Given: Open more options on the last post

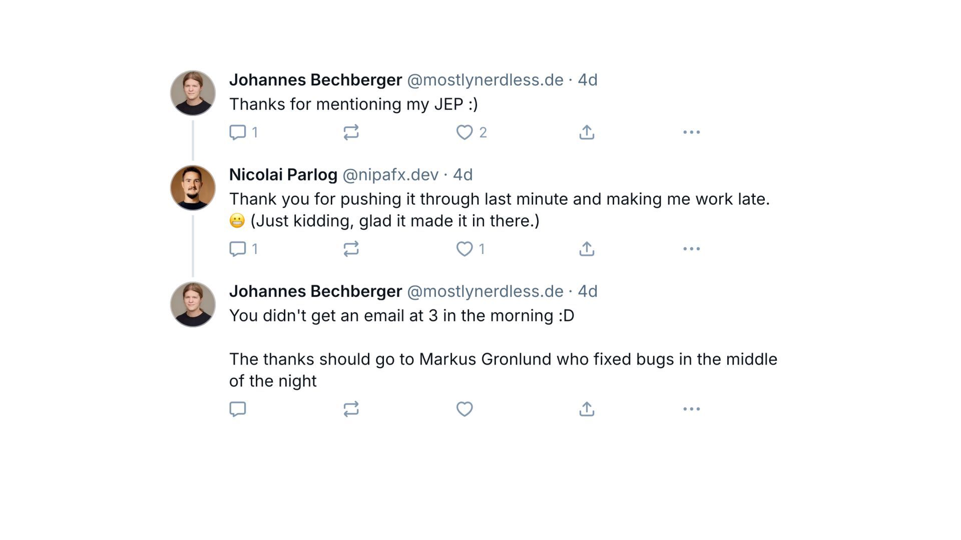Looking at the screenshot, I should tap(691, 409).
